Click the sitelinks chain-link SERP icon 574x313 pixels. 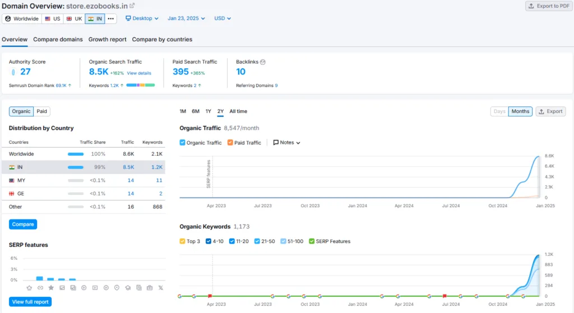point(40,288)
